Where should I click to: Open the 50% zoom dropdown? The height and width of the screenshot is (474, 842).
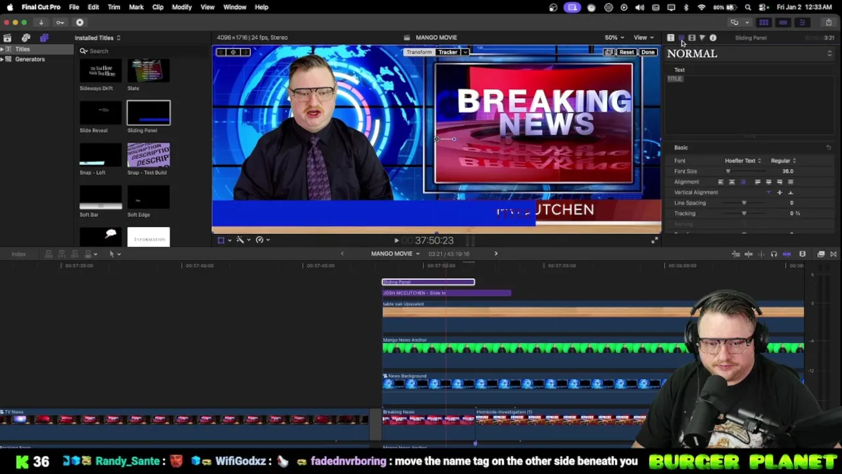click(614, 38)
